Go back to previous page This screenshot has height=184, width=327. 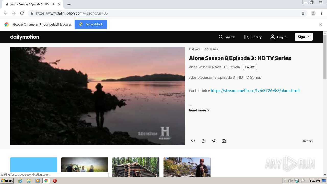click(x=6, y=13)
